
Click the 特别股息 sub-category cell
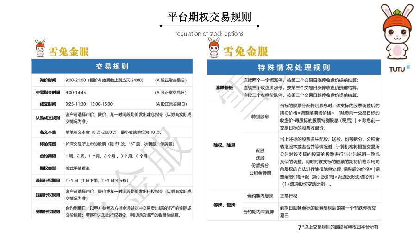(260, 117)
